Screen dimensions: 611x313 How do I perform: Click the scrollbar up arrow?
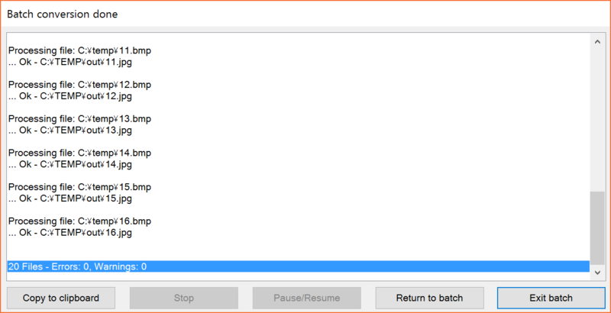pyautogui.click(x=597, y=42)
